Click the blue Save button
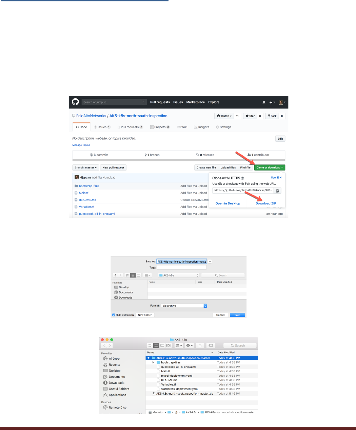This screenshot has height=430, width=356. pos(237,315)
